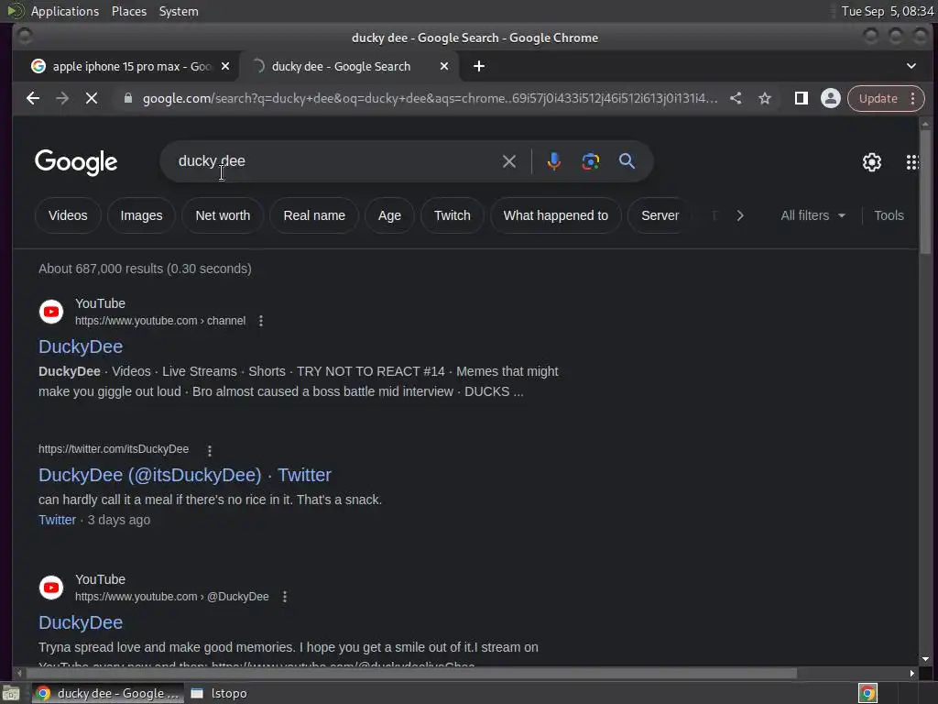The height and width of the screenshot is (704, 938).
Task: Open Google quick settings gear
Action: 872,161
